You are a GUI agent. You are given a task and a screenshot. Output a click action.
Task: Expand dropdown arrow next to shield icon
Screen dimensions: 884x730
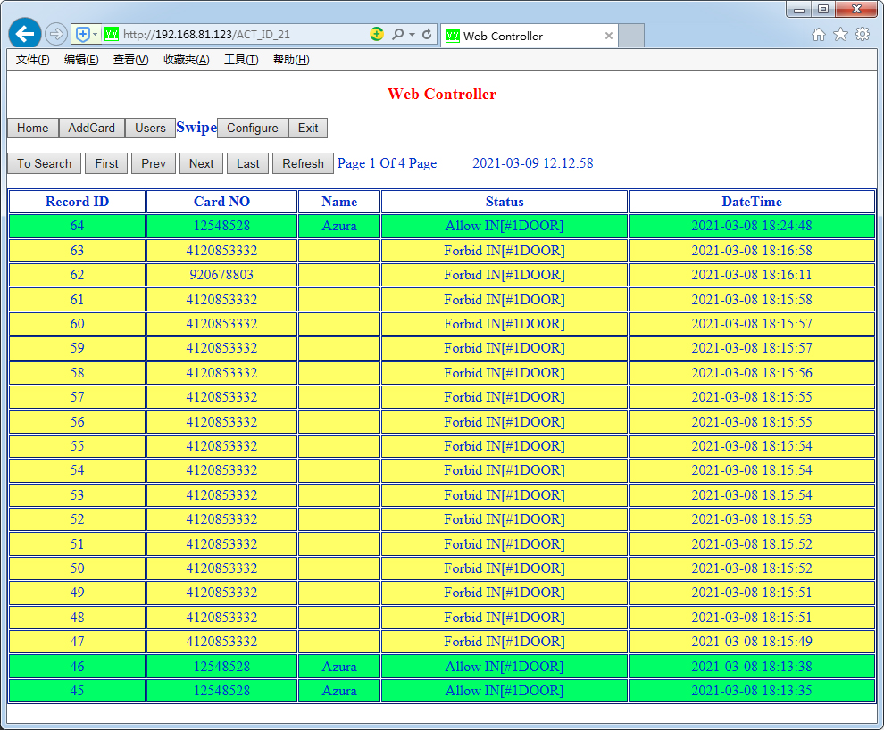pos(95,35)
